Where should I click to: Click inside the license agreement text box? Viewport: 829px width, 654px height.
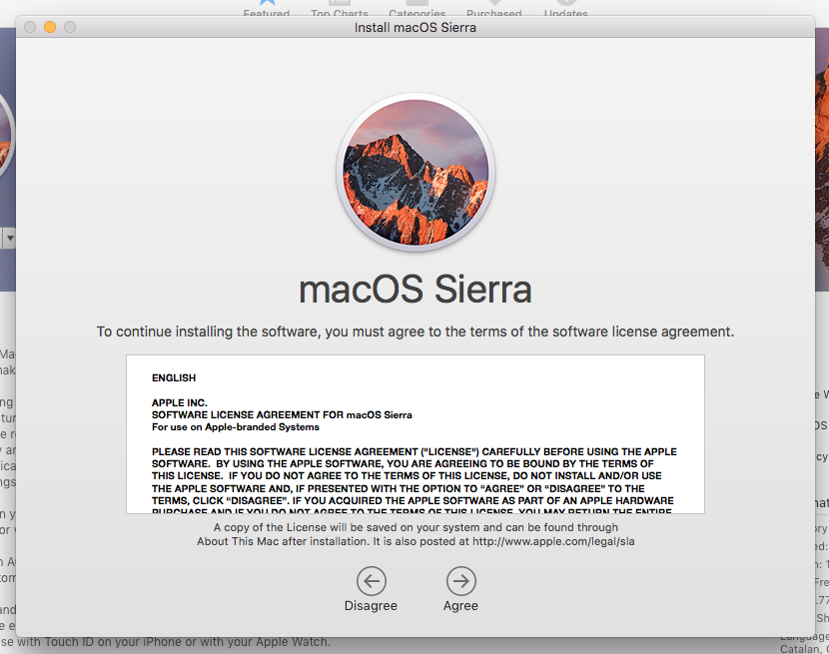pyautogui.click(x=415, y=434)
